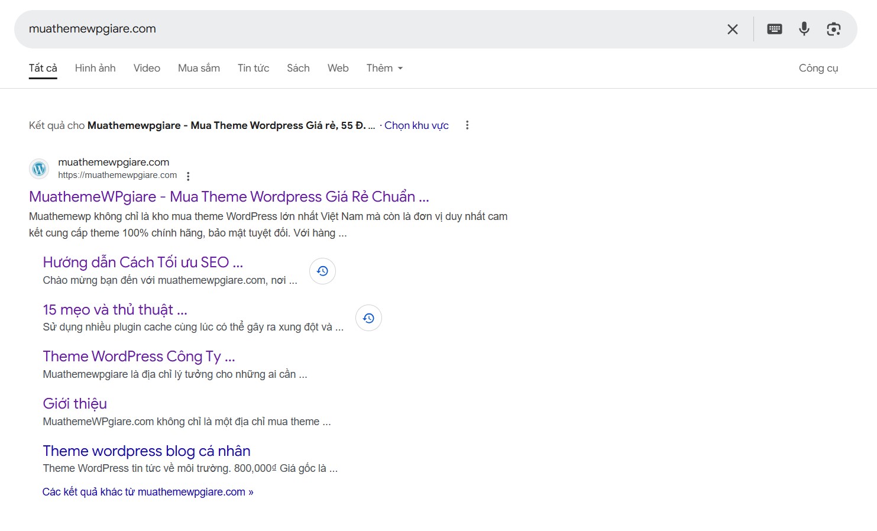The image size is (877, 531).
Task: Click the https://muathemewpgiare.com URL text
Action: (x=117, y=175)
